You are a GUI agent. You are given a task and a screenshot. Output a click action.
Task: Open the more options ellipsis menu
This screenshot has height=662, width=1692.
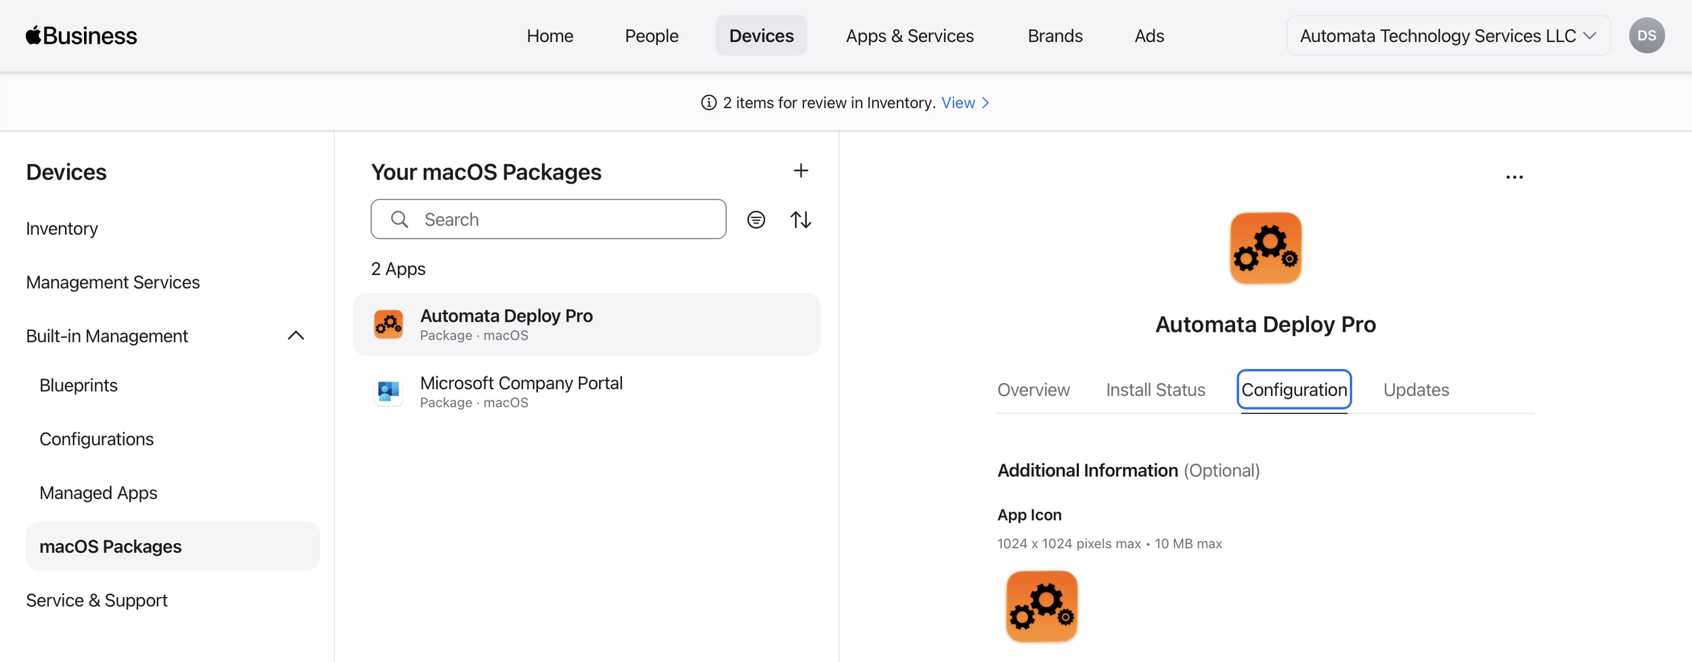[x=1515, y=177]
